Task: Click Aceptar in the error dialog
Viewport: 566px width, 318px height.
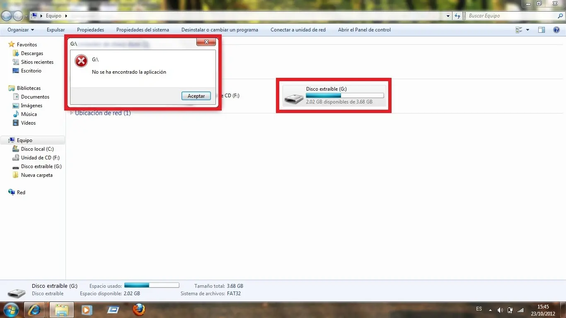Action: pos(196,96)
